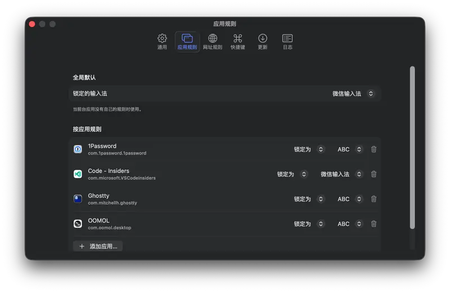The height and width of the screenshot is (293, 450).
Task: Close the window with the red button
Action: pyautogui.click(x=32, y=24)
